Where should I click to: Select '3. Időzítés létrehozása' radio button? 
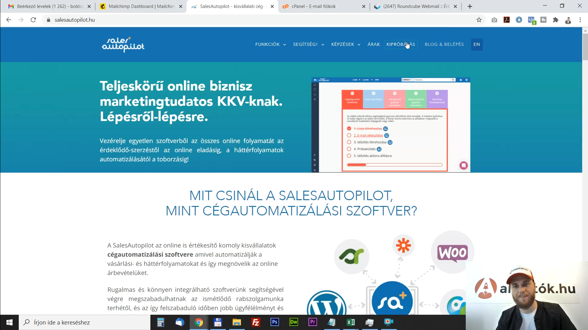349,142
